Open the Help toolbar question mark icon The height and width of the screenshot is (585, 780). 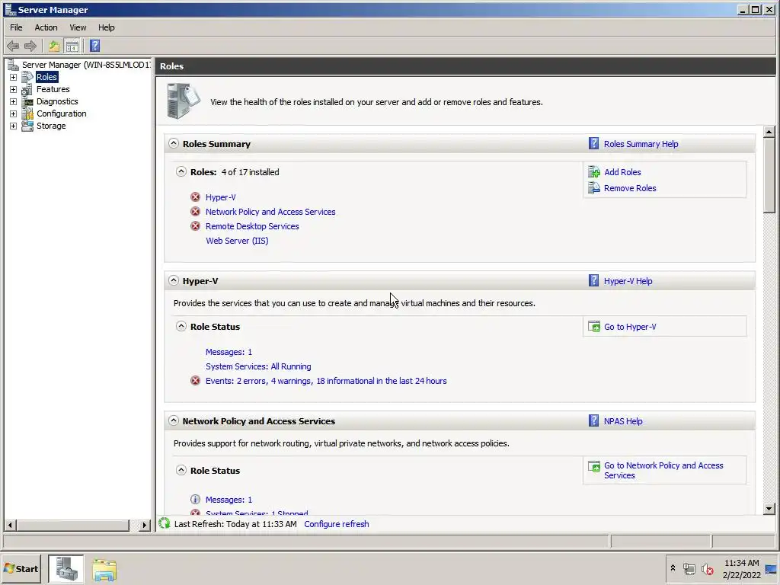point(95,46)
